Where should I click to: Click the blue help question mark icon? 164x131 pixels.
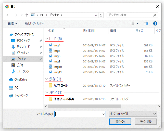click(155, 23)
